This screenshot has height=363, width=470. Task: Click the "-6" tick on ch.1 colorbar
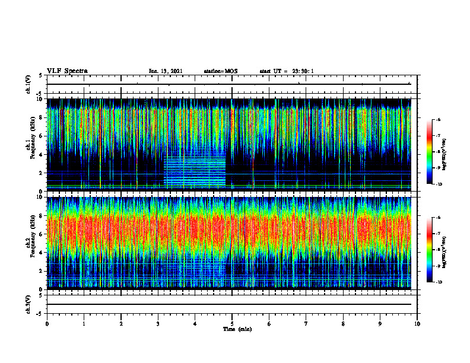438,120
